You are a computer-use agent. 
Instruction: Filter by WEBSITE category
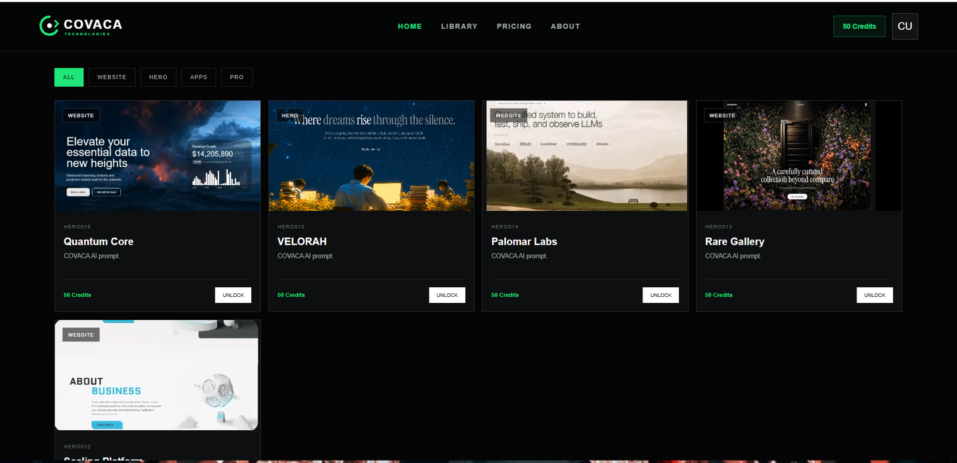tap(112, 77)
